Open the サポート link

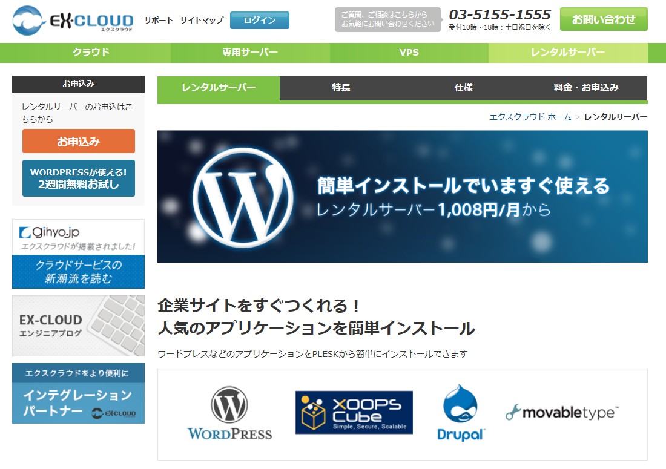tap(159, 21)
